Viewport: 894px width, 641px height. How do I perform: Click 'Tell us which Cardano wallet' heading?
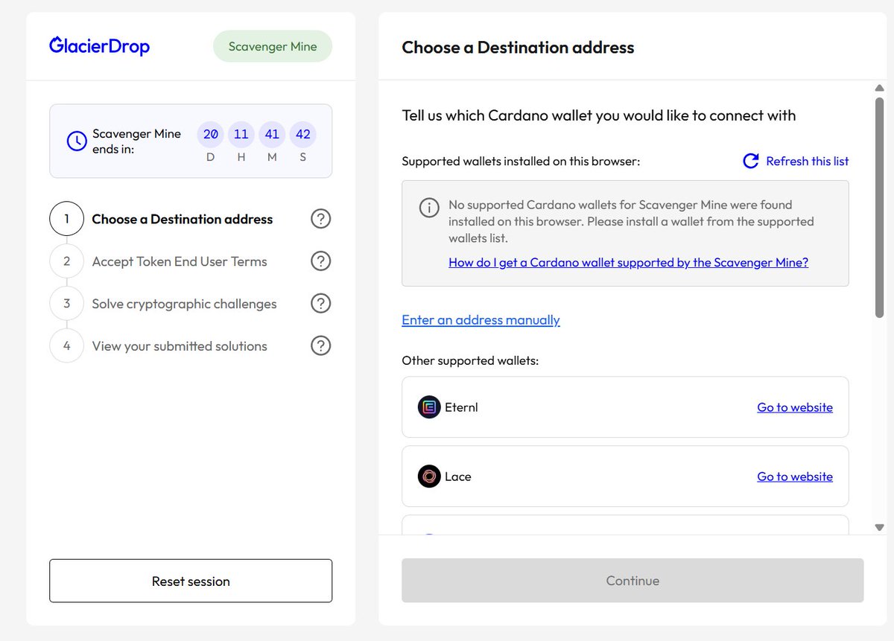599,115
